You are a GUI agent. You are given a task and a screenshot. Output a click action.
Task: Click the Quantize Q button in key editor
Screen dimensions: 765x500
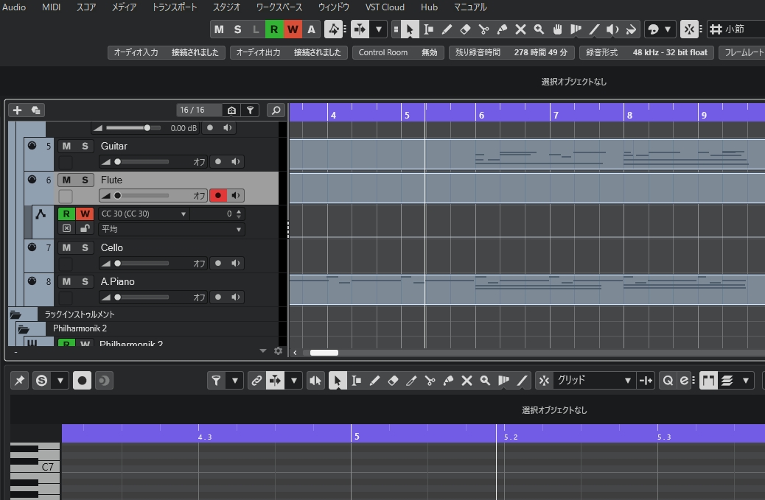(668, 381)
